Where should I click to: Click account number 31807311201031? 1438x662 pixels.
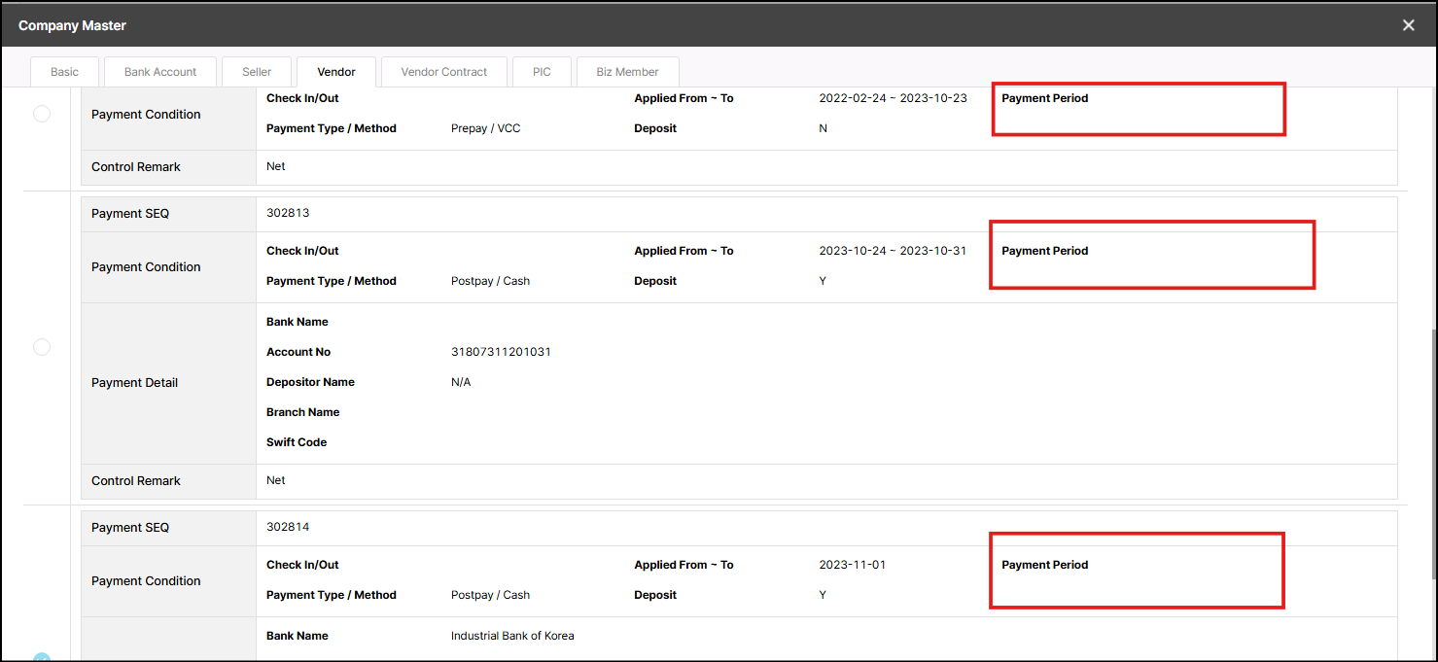point(501,352)
